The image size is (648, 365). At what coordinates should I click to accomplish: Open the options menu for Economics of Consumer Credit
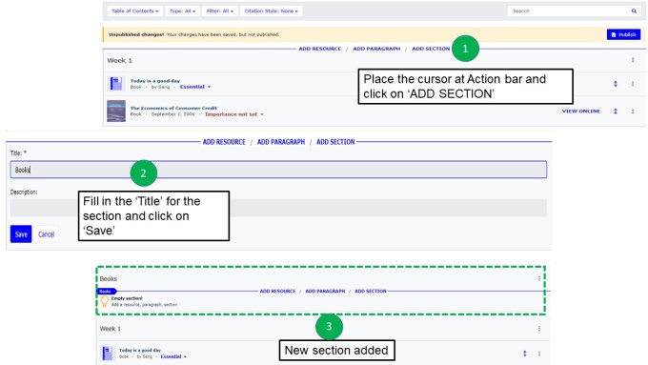633,112
